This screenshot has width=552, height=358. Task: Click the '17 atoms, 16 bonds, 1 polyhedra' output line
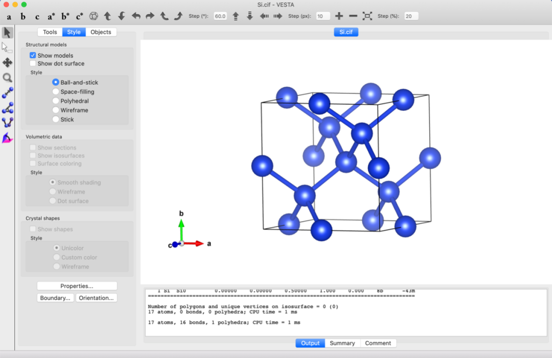click(224, 322)
